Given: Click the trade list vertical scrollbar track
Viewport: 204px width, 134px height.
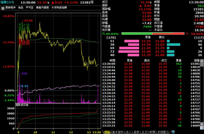Looking at the screenshot, I should 202,93.
